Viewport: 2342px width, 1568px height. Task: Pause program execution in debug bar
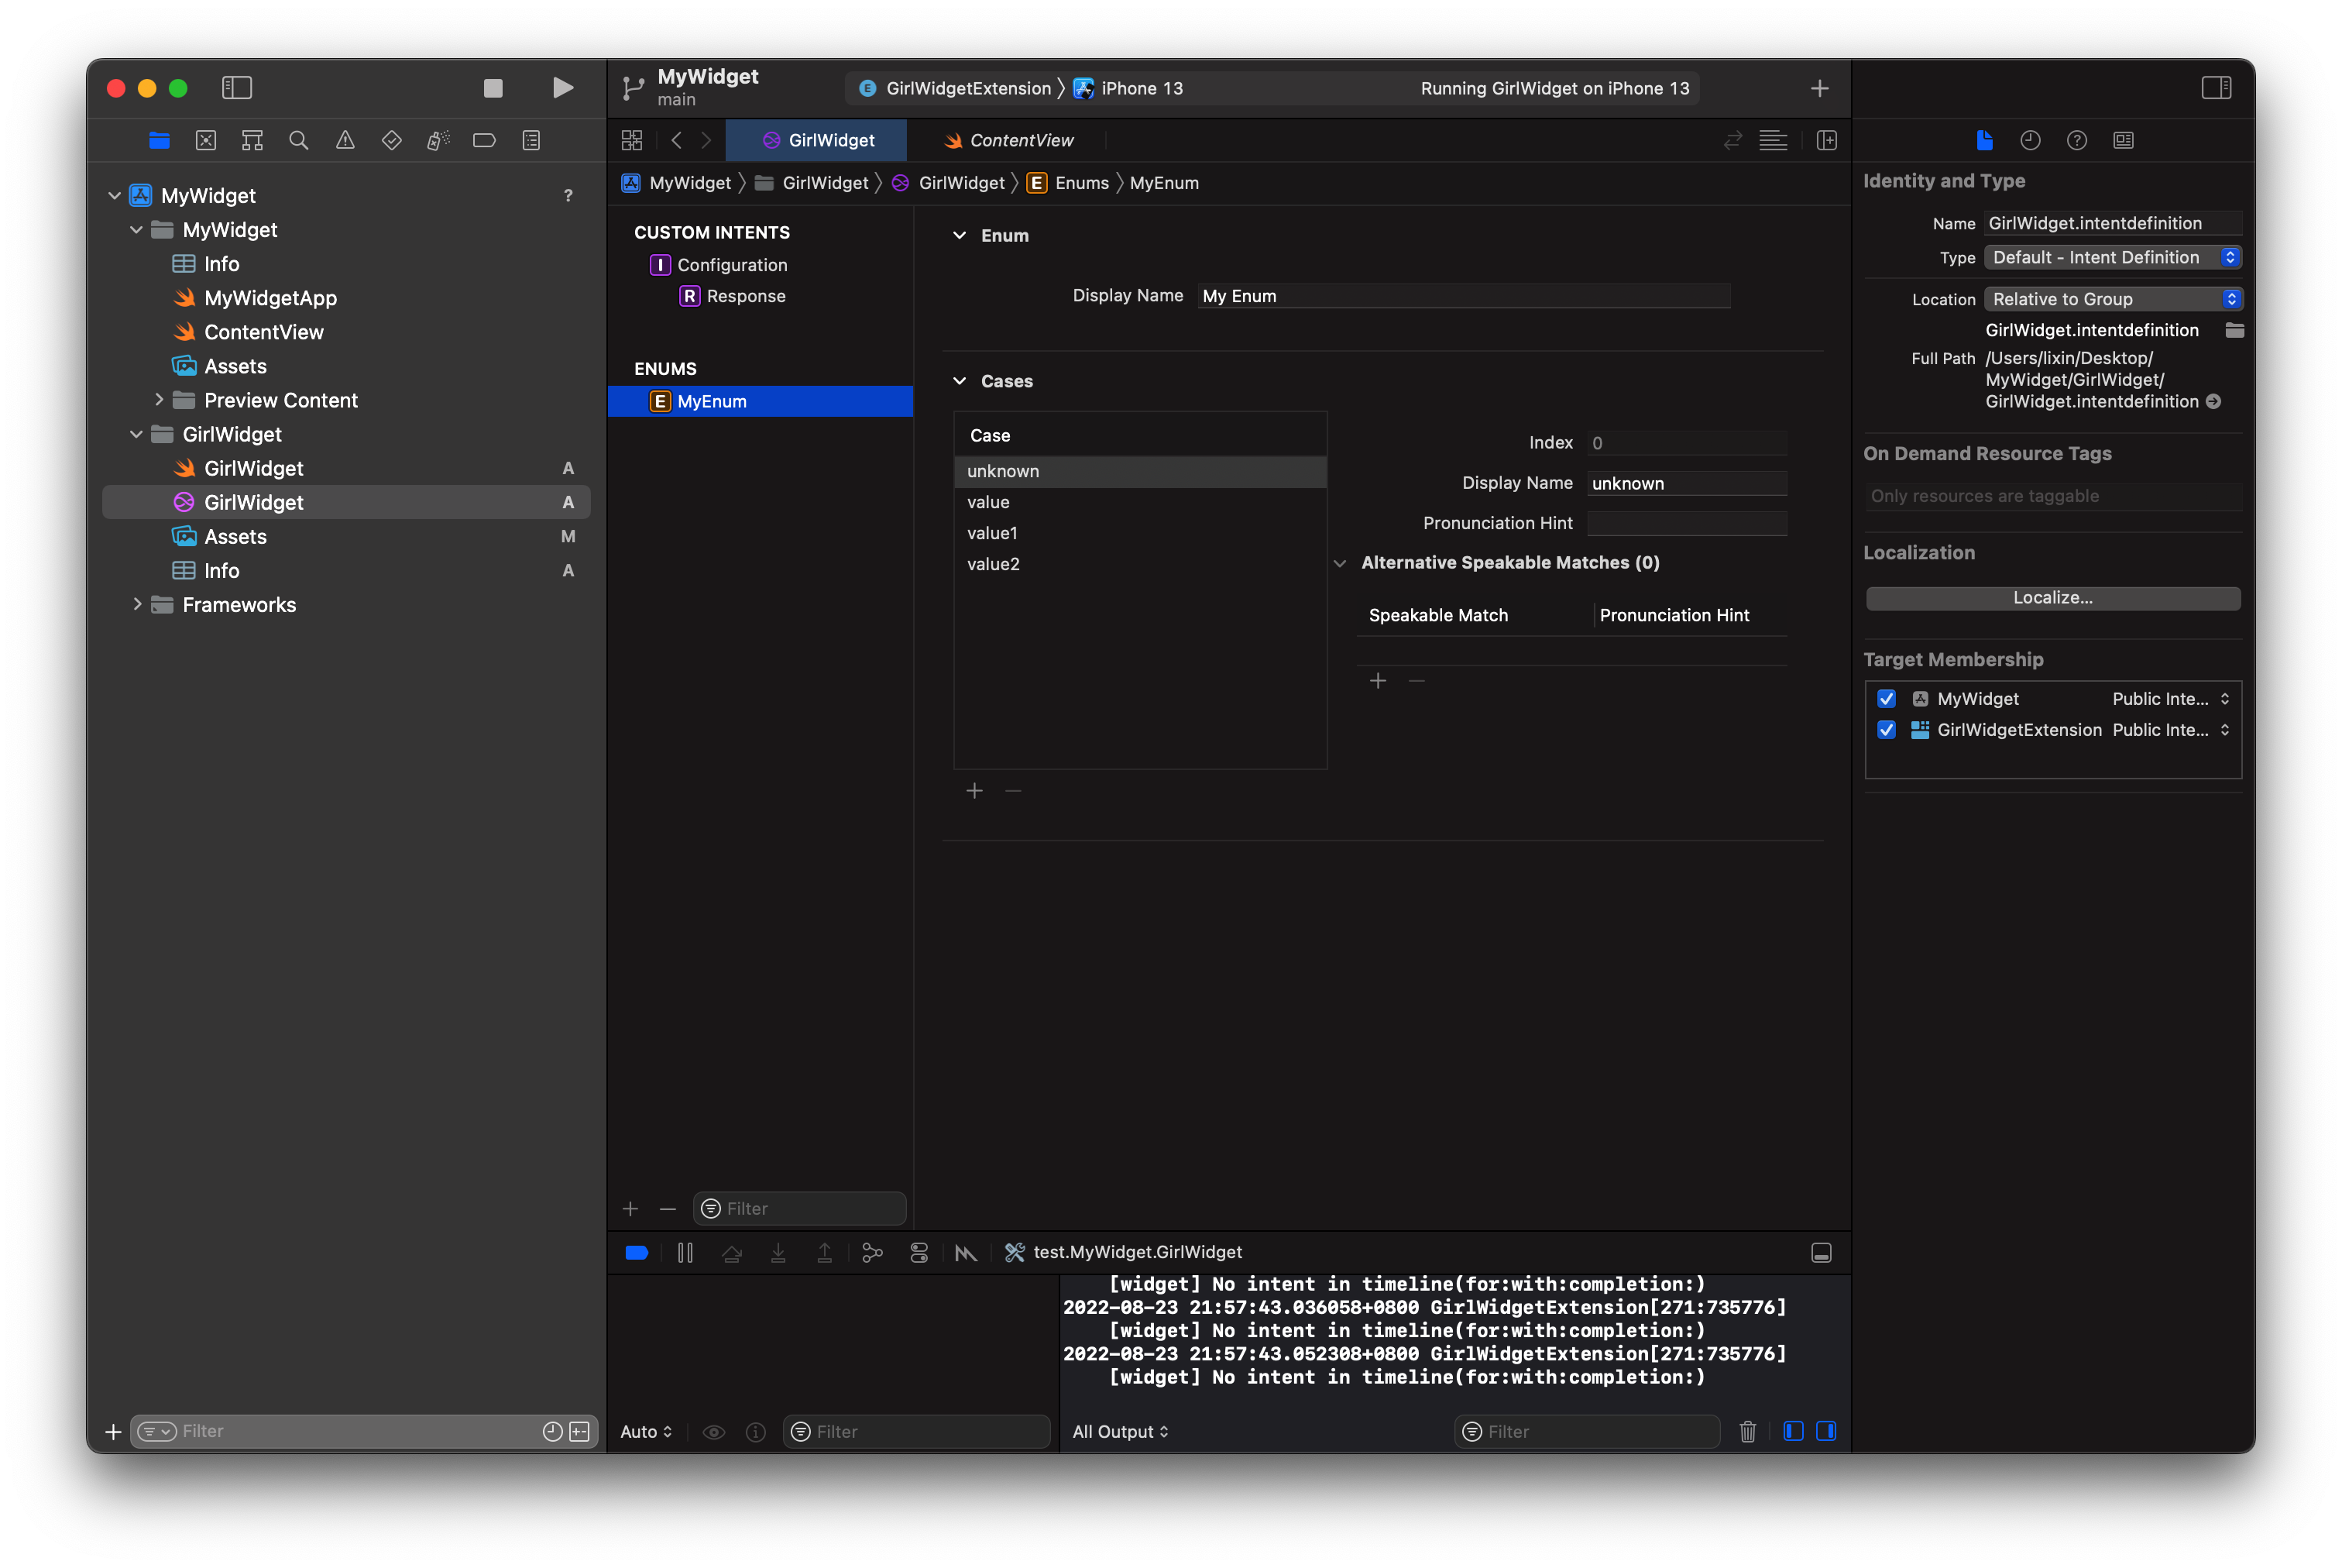coord(685,1253)
